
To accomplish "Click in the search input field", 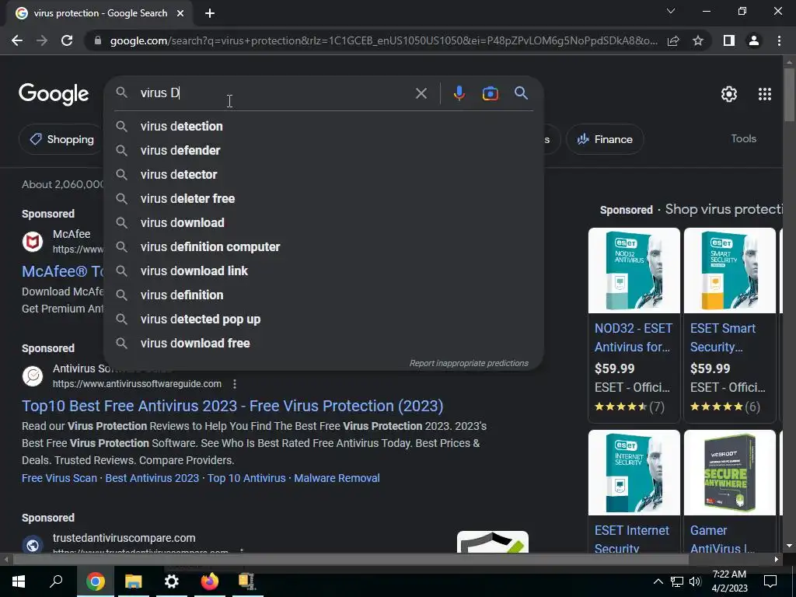I will pyautogui.click(x=274, y=93).
